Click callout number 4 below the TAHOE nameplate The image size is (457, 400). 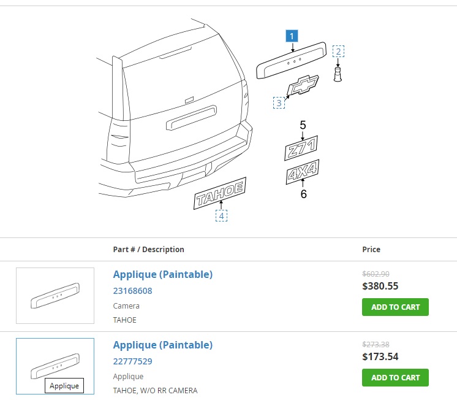point(221,216)
